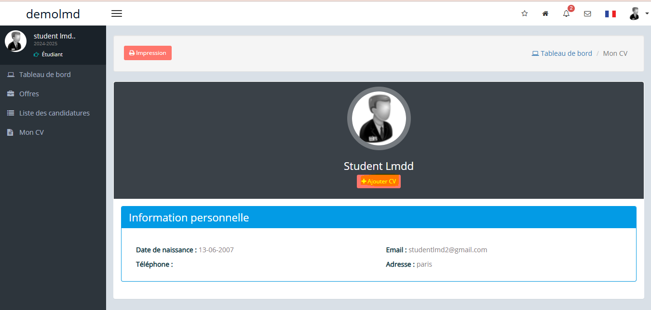This screenshot has width=651, height=310.
Task: Click the star favorites icon
Action: tap(525, 13)
